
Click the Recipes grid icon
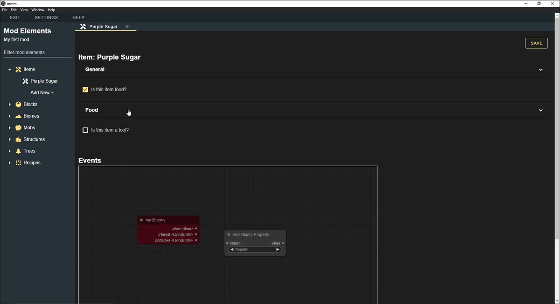coord(18,163)
